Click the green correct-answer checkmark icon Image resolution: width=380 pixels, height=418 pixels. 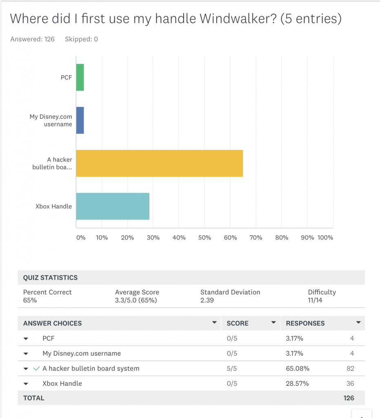[x=36, y=369]
